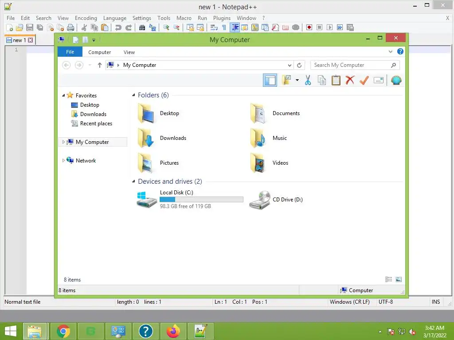Viewport: 454px width, 340px height.
Task: Open the Plugins menu in Notepad++
Action: click(x=222, y=18)
